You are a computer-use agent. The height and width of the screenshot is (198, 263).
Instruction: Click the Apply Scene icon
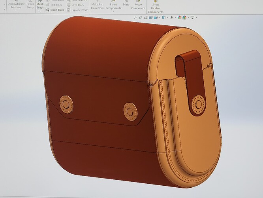tap(184, 17)
